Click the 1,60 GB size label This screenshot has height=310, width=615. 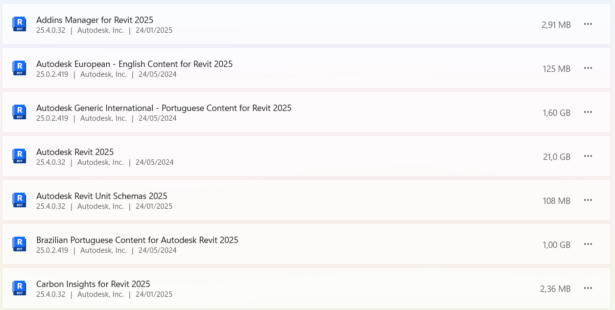(556, 113)
